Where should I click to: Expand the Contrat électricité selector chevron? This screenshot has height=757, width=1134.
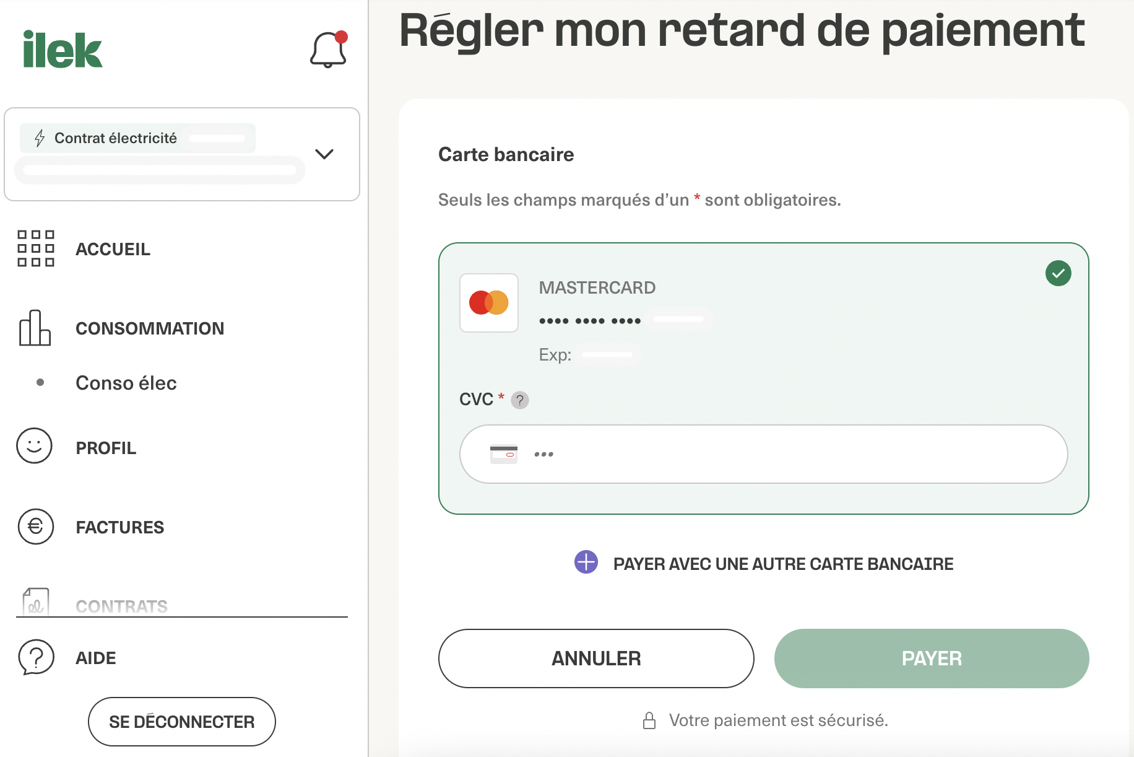point(324,154)
